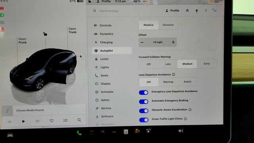Open Profile in settings header
The height and width of the screenshot is (143, 254).
click(172, 11)
